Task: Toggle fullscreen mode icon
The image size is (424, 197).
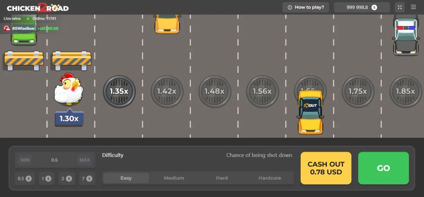Action: coord(400,7)
